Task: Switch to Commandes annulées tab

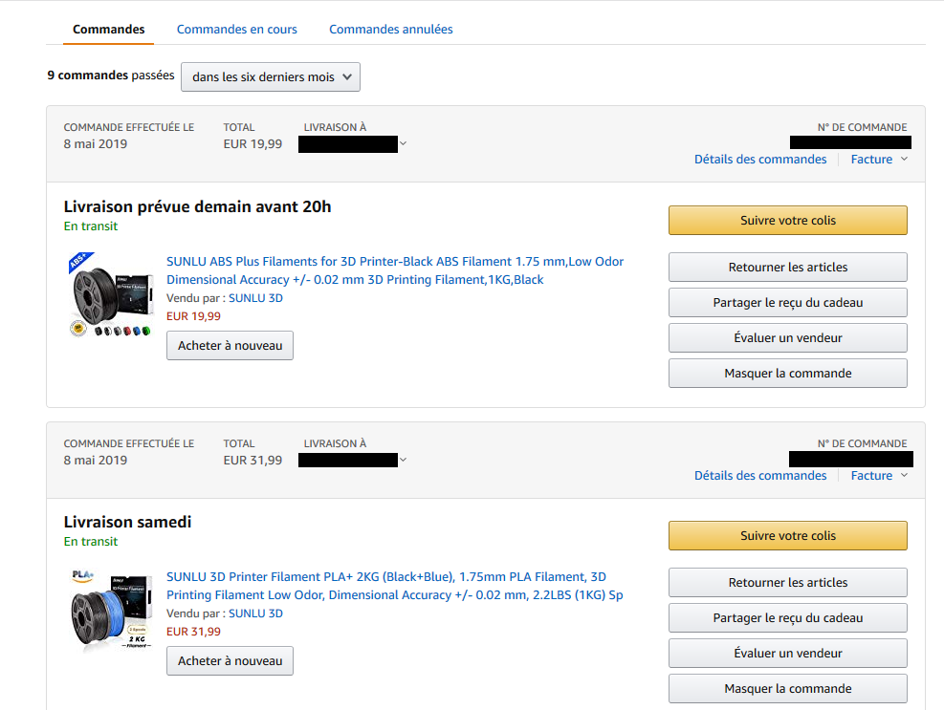Action: point(391,30)
